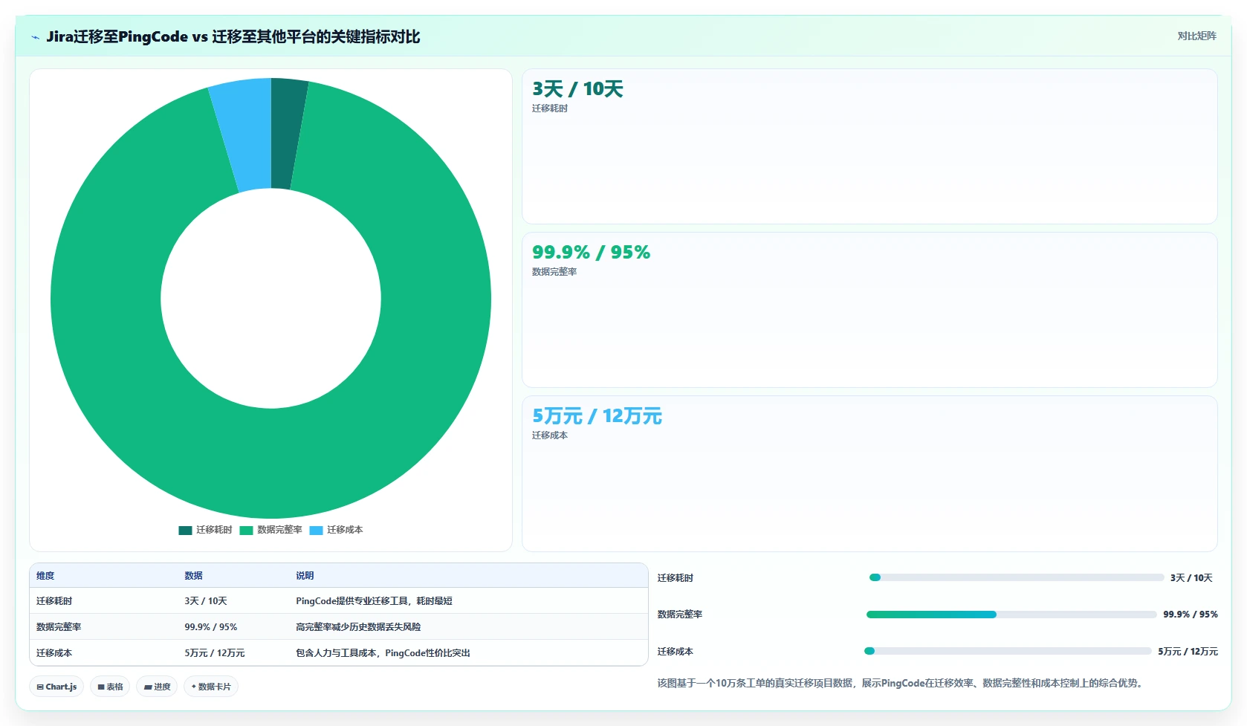The image size is (1247, 726).
Task: Click the light blue 迁移成本 donut slice
Action: click(x=247, y=134)
